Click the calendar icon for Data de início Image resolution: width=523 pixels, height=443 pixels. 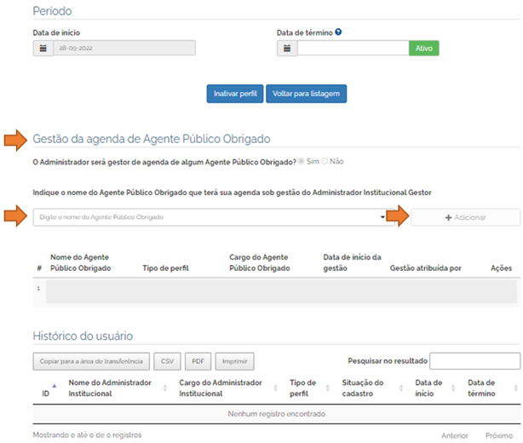coord(43,49)
